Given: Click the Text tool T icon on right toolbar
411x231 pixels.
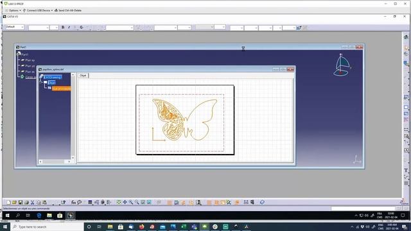Looking at the screenshot, I should tap(406, 170).
